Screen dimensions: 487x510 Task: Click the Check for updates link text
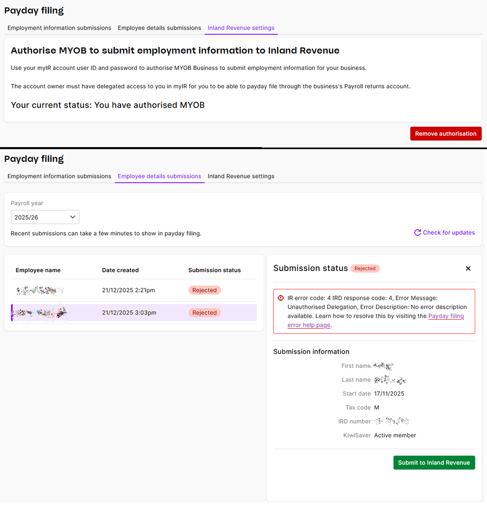click(449, 233)
